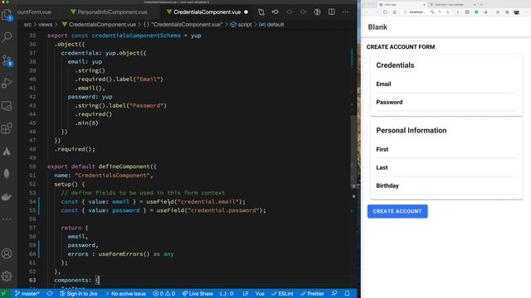Change the LF end-of-line sequence
Image resolution: width=531 pixels, height=298 pixels.
click(x=246, y=294)
